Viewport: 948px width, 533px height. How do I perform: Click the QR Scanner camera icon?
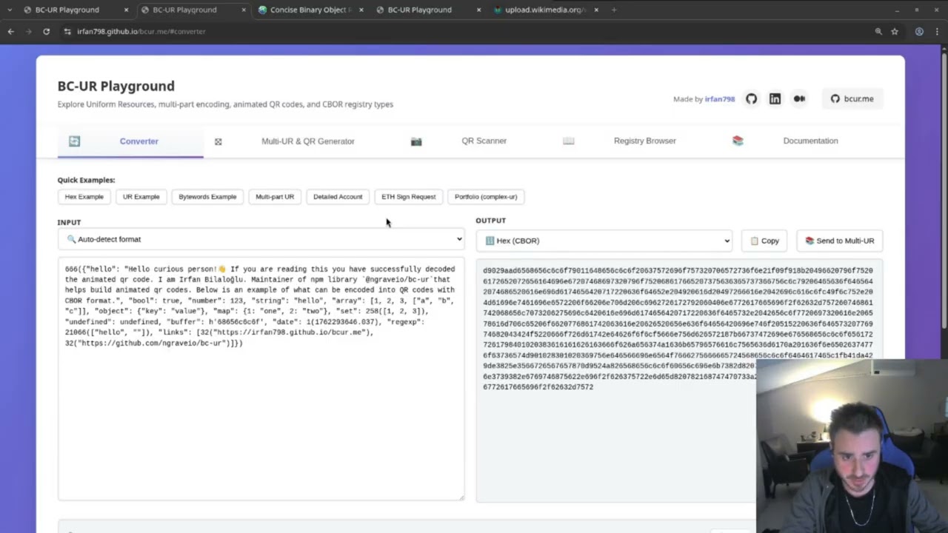point(416,141)
